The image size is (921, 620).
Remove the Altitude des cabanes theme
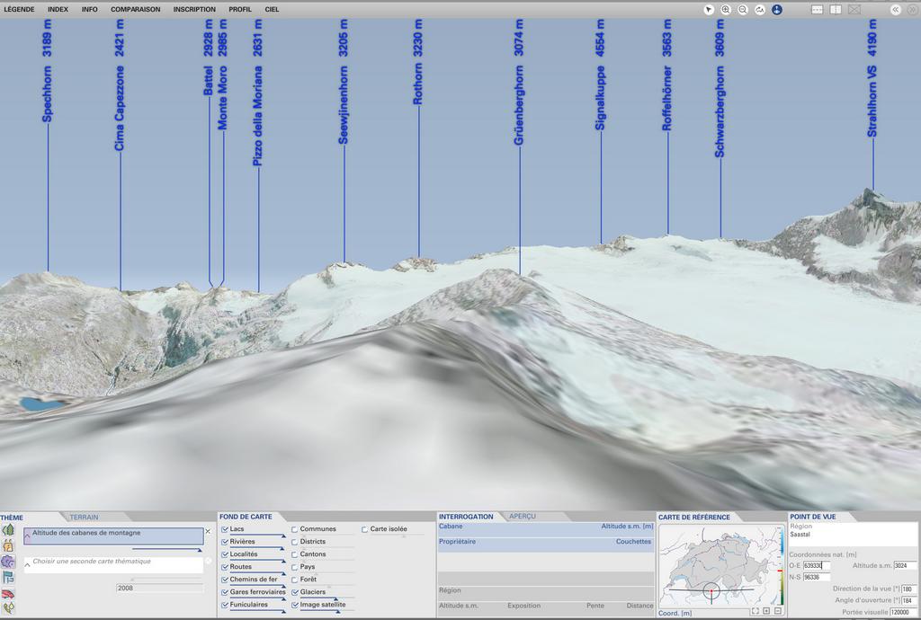(208, 531)
